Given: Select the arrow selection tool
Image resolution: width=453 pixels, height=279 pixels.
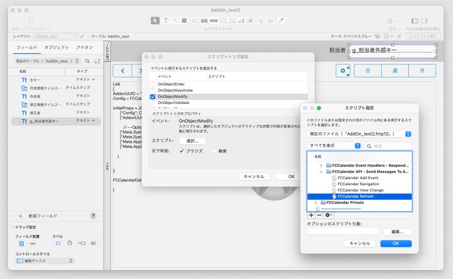Looking at the screenshot, I should [155, 20].
